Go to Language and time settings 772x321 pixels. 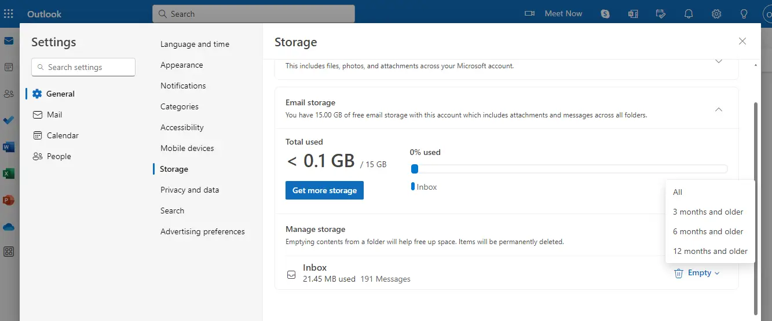coord(195,44)
